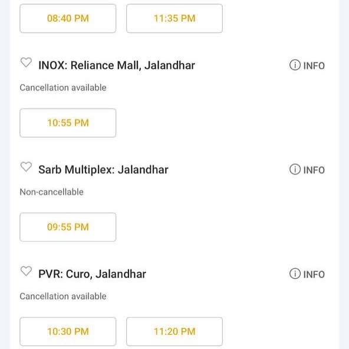Screen dimensions: 349x349
Task: Open the PVR: Curo, Jalandhar cinema title
Action: (92, 274)
